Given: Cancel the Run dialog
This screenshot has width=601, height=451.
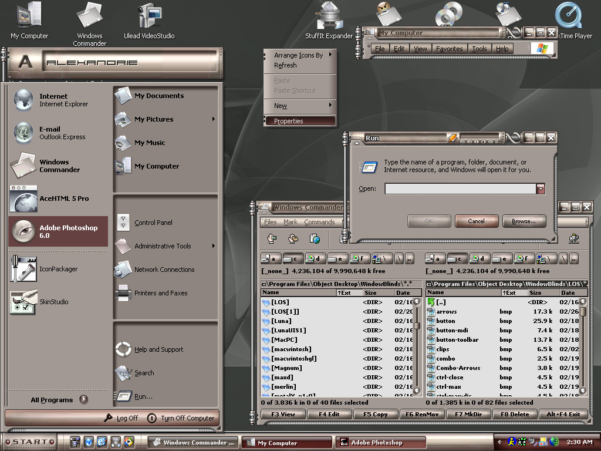Looking at the screenshot, I should click(x=477, y=221).
